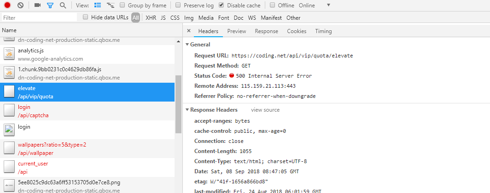The width and height of the screenshot is (490, 193).
Task: Collapse the General section
Action: 187,45
